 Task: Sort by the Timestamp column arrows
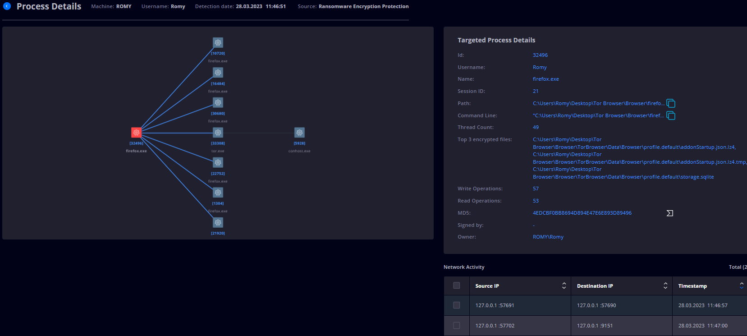(x=742, y=286)
